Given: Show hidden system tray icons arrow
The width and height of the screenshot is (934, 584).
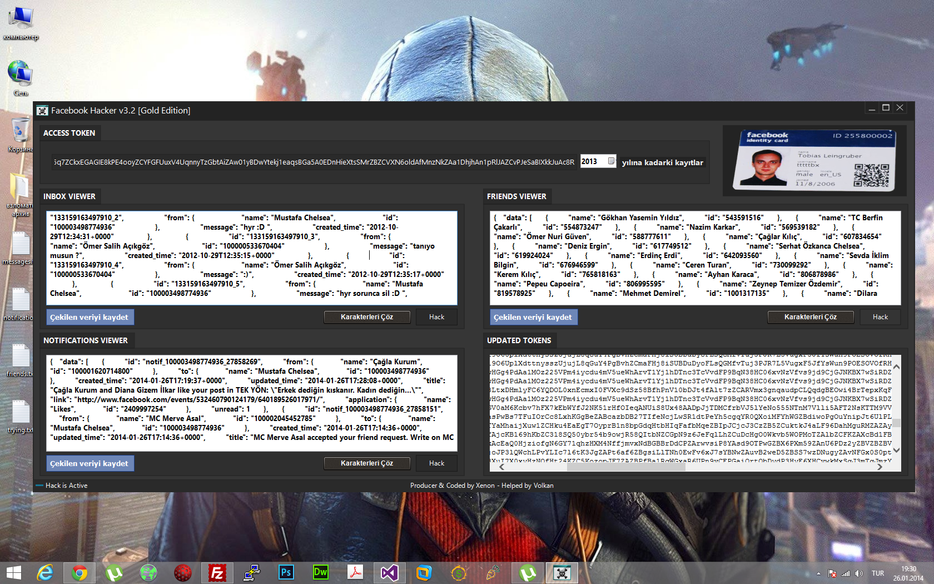Looking at the screenshot, I should [818, 573].
